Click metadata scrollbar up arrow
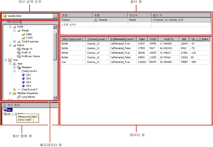Viewport: 213px width, 147px height. pos(55,27)
